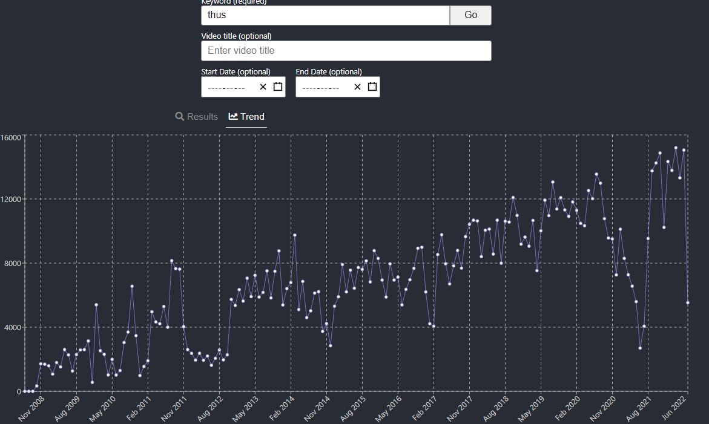Click the Jun 2022 x-axis label
This screenshot has width=709, height=424.
click(674, 408)
